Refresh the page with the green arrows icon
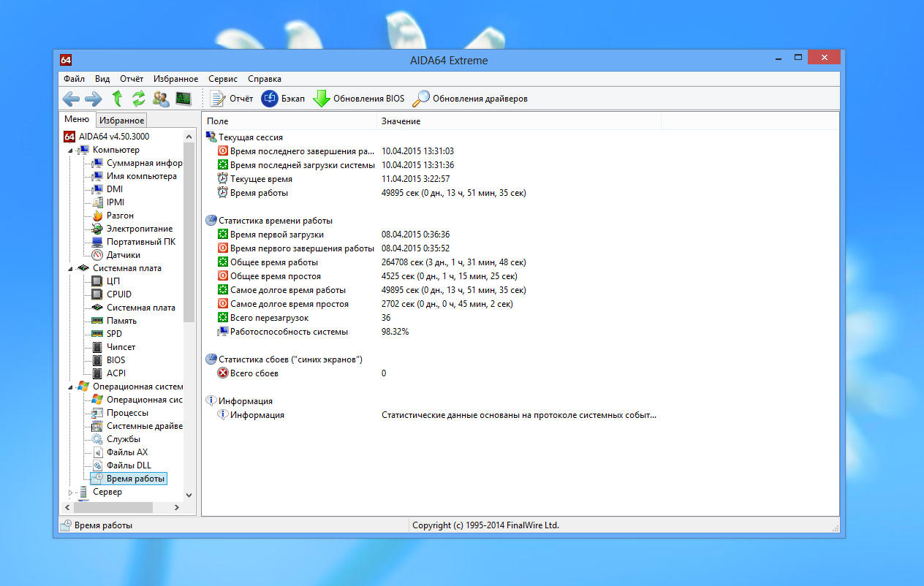This screenshot has height=586, width=924. [138, 99]
